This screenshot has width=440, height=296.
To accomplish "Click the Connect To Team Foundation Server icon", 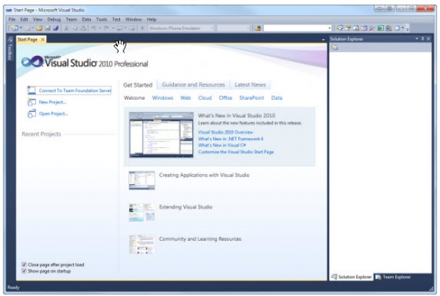I will [31, 91].
